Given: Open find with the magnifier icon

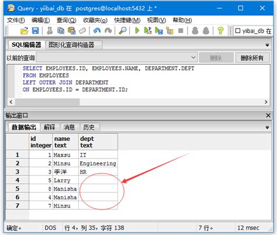Looking at the screenshot, I should coord(123,31).
